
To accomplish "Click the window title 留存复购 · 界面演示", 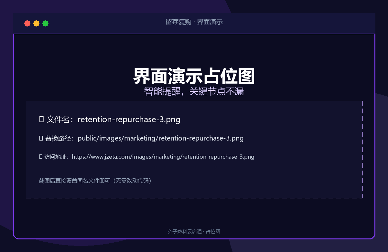I will pos(194,22).
